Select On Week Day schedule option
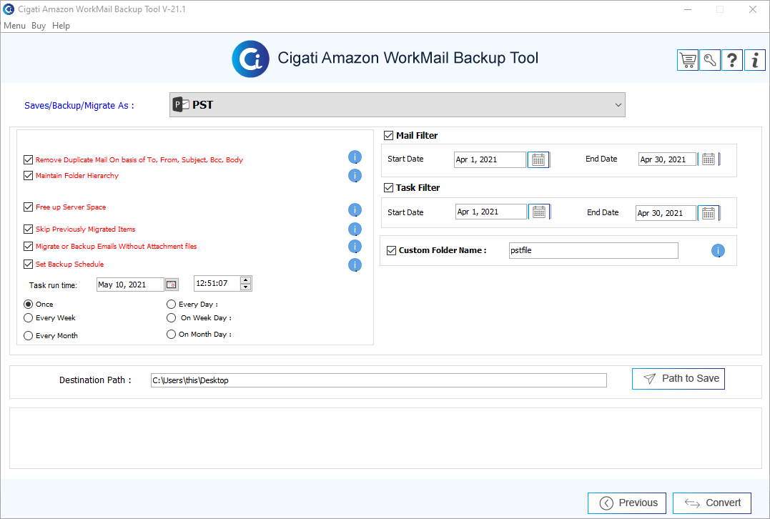Viewport: 770px width, 519px height. [x=172, y=318]
